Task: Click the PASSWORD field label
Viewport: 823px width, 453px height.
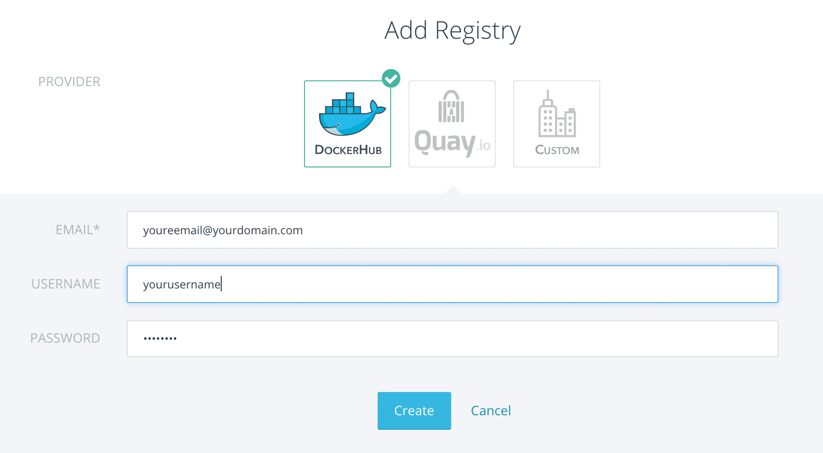Action: [x=65, y=338]
